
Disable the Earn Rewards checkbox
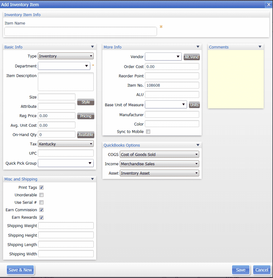[42, 217]
